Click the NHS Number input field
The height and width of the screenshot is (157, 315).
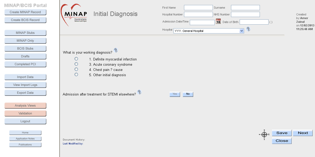245,14
